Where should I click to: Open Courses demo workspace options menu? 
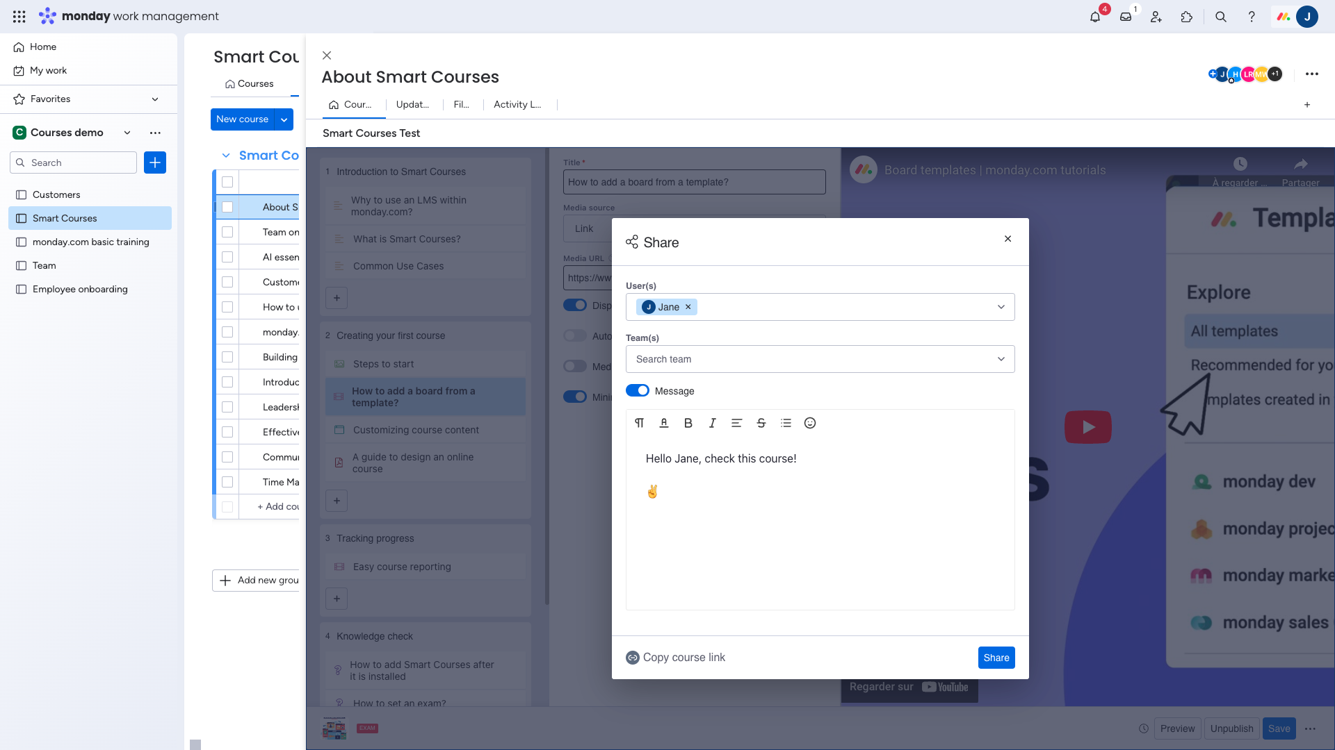[x=155, y=133]
